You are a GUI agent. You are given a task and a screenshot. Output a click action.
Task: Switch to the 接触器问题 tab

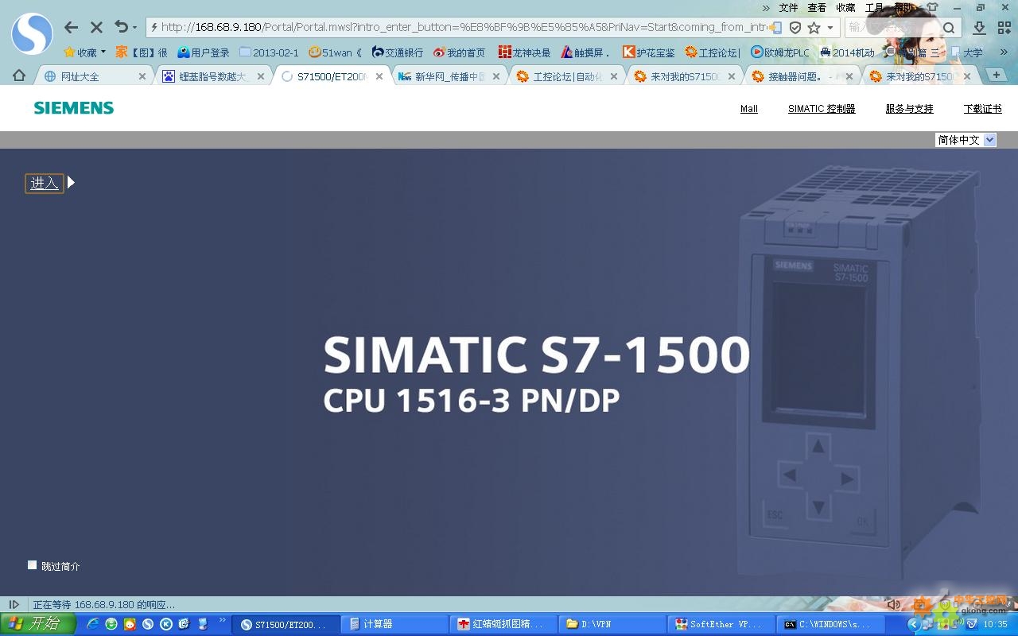coord(802,76)
